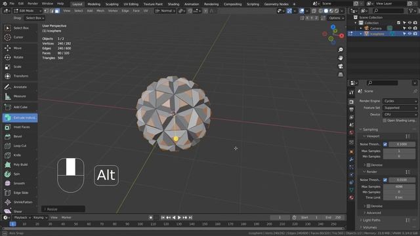The height and width of the screenshot is (236, 420).
Task: Activate the Annotate tool
Action: pyautogui.click(x=20, y=87)
